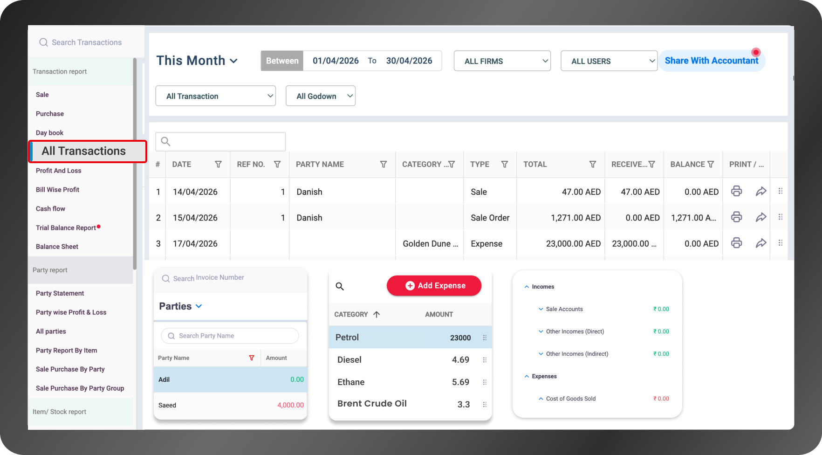822x455 pixels.
Task: Open more options for Danish Sale row
Action: [781, 191]
